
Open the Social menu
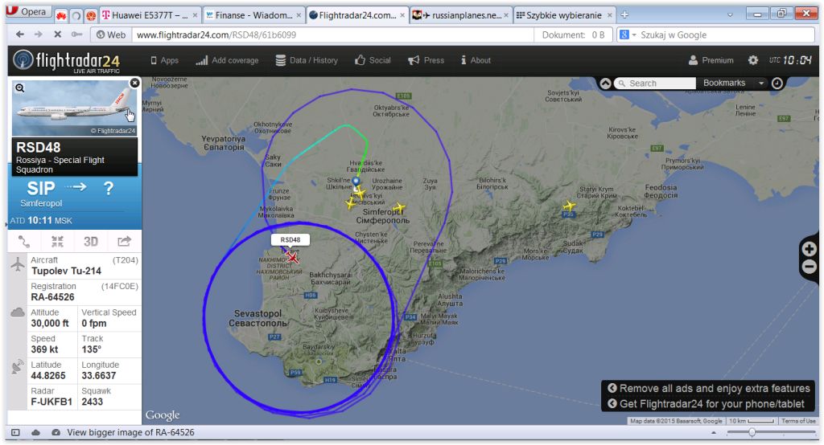tap(373, 60)
